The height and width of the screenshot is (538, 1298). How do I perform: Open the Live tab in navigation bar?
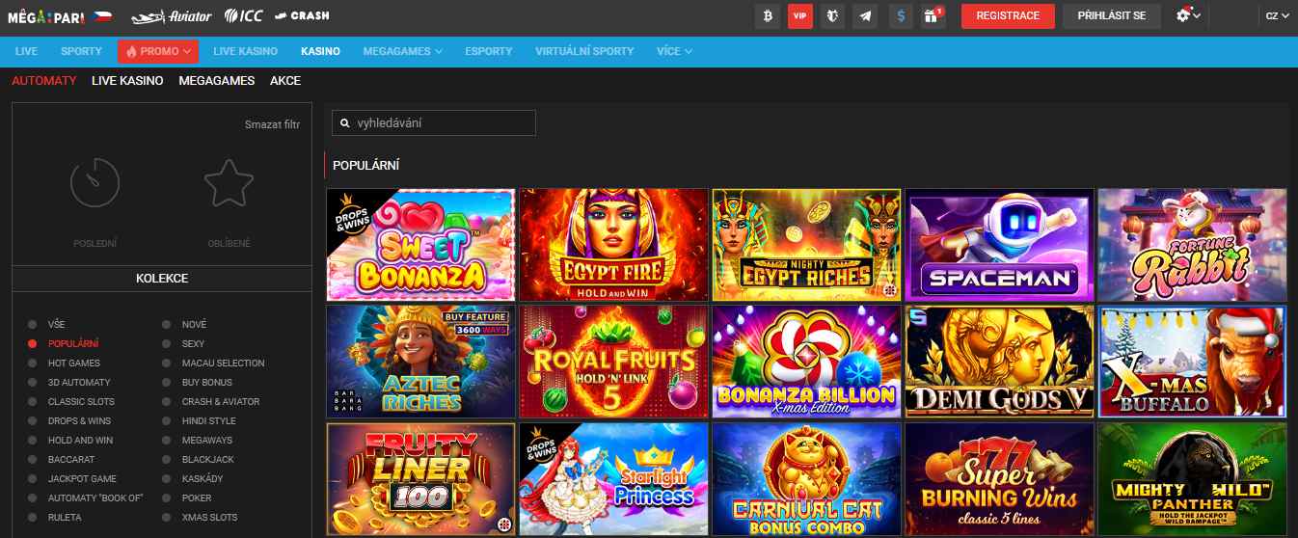26,51
